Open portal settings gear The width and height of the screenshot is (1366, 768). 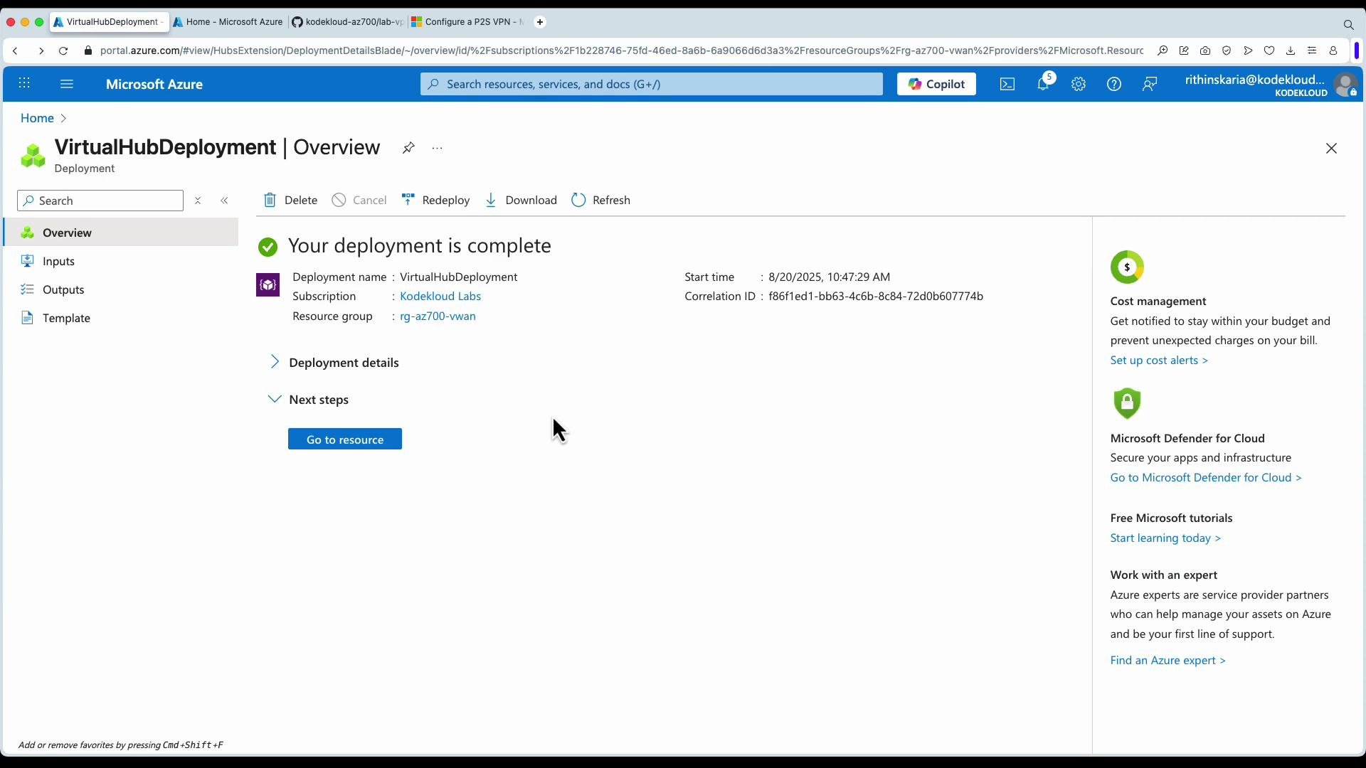[x=1079, y=84]
